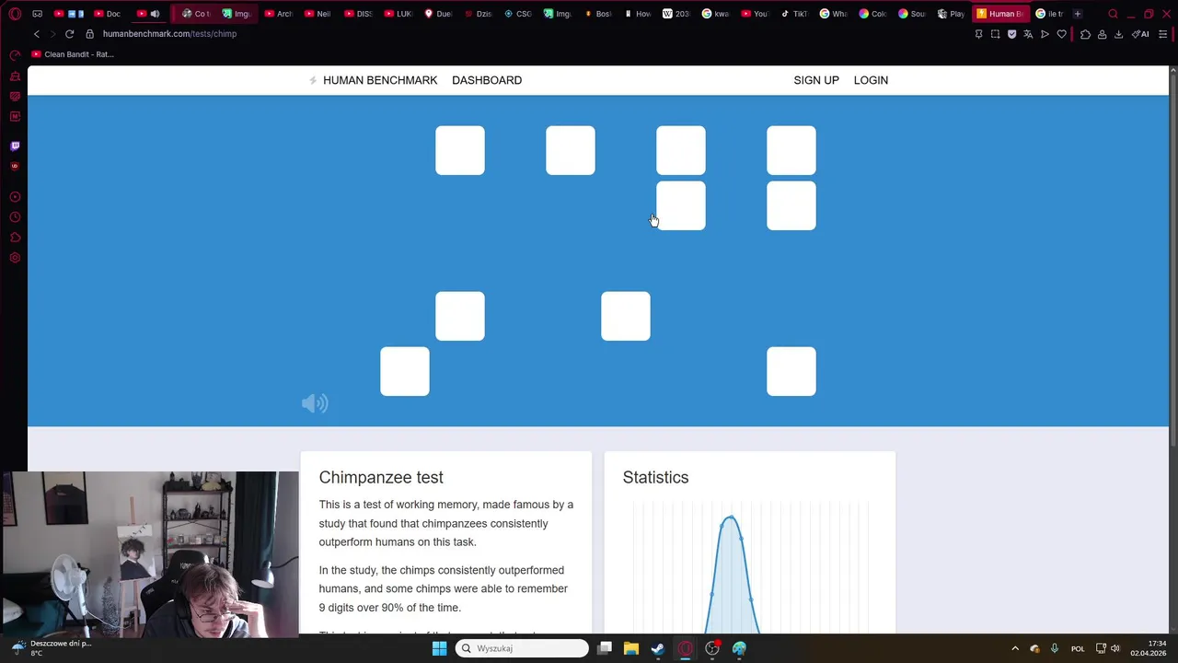Switch to the Human Be tab
Viewport: 1178px width, 663px height.
tap(999, 14)
